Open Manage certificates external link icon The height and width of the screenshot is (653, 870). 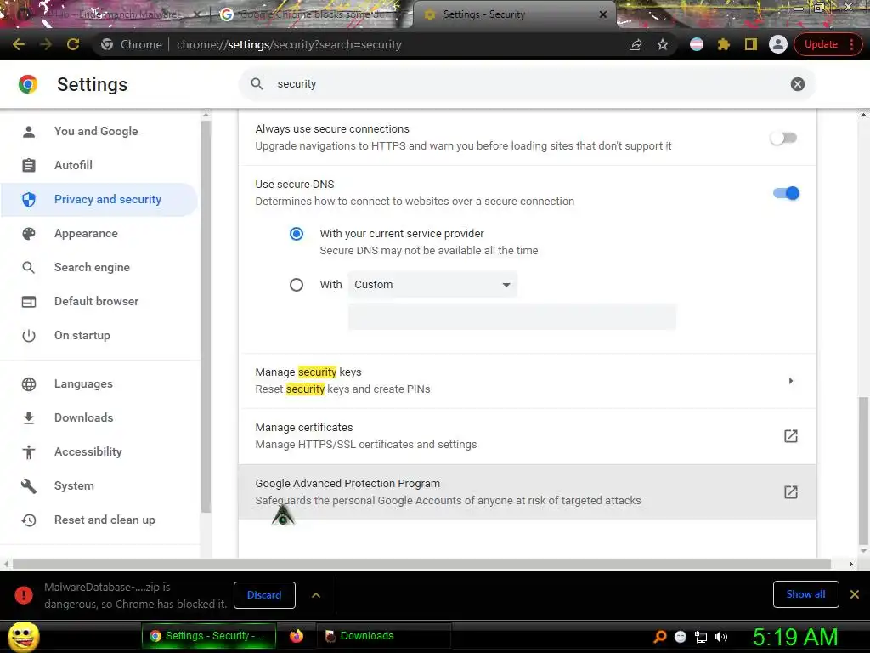pyautogui.click(x=791, y=436)
